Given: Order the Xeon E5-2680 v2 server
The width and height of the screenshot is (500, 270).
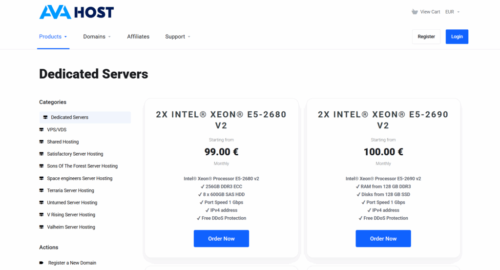Looking at the screenshot, I should pyautogui.click(x=221, y=238).
